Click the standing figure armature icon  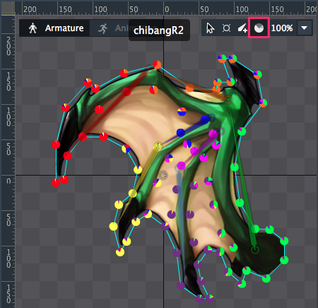(x=33, y=28)
